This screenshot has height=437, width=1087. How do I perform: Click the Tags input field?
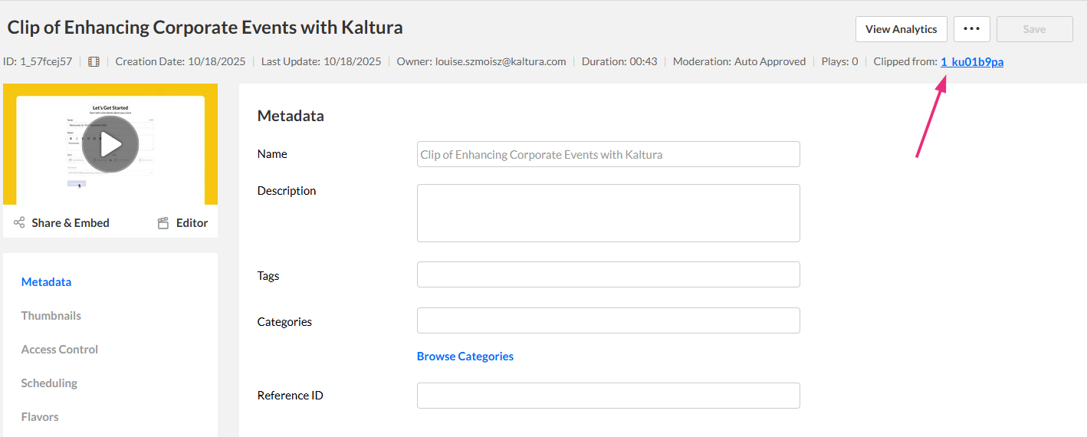[609, 274]
